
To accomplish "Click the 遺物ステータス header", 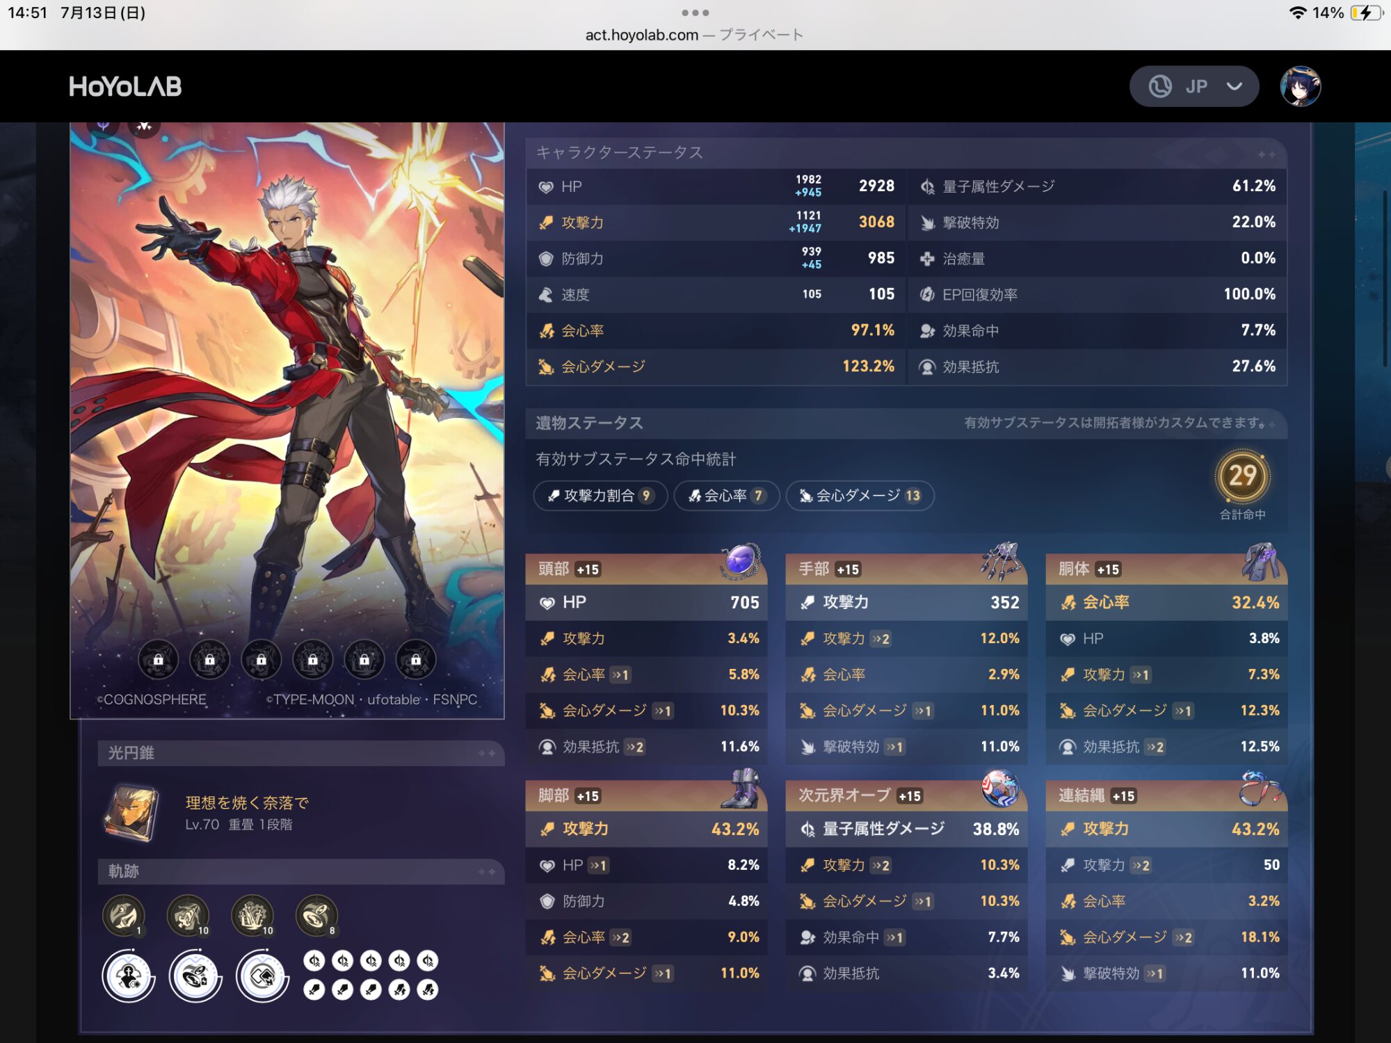I will click(906, 423).
